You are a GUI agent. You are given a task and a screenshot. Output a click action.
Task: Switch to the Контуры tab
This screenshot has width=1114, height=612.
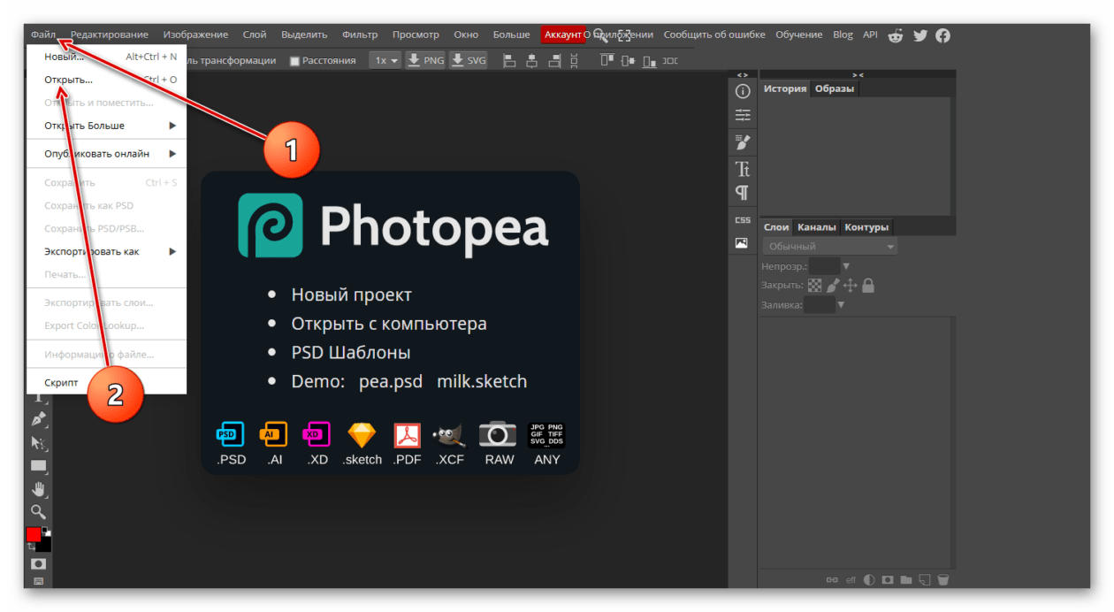tap(866, 227)
